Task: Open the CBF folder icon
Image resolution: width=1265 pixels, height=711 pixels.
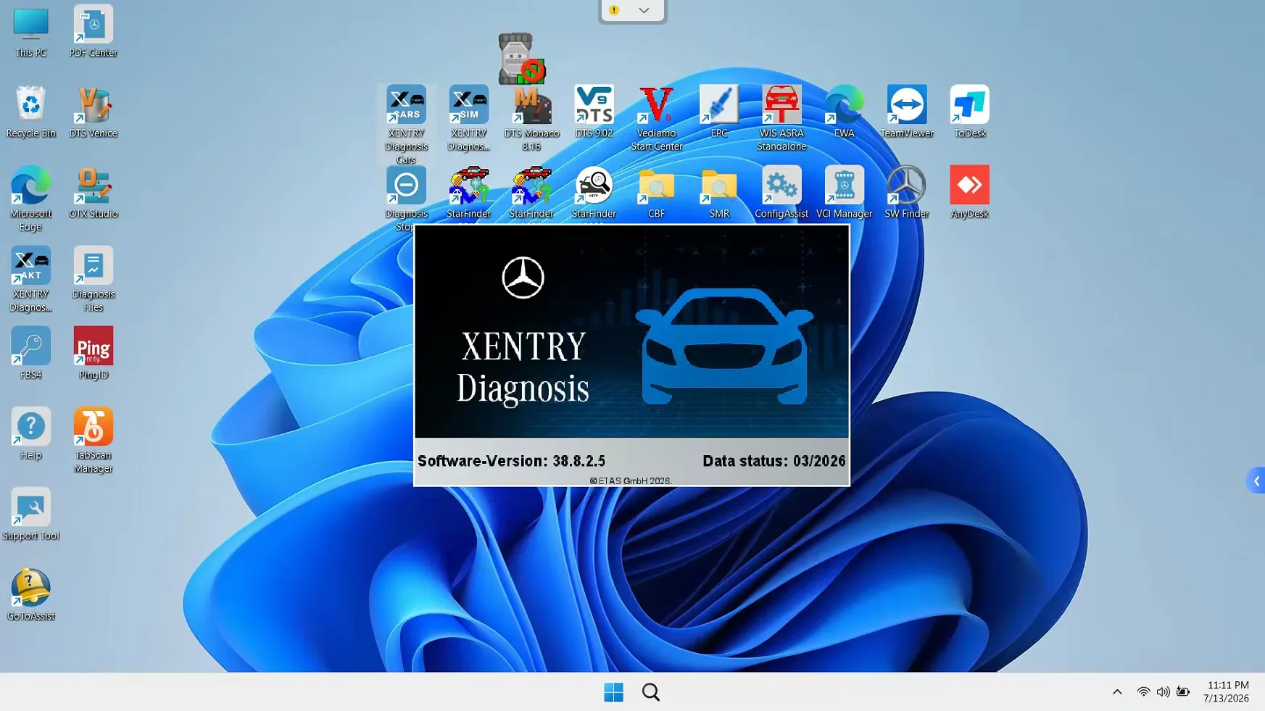Action: point(657,186)
